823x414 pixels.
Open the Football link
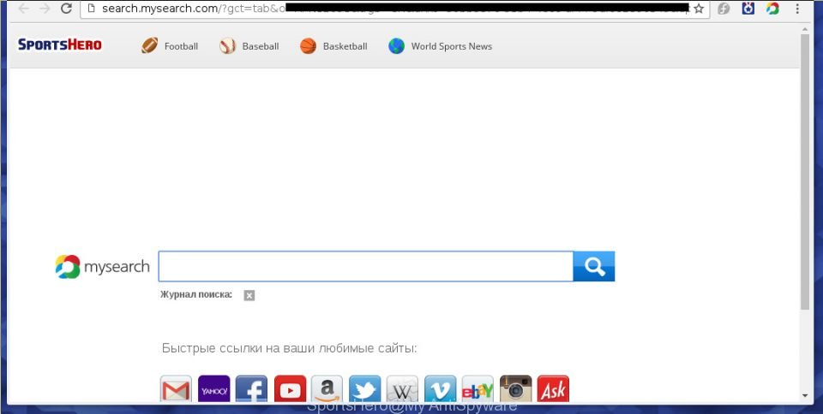181,46
